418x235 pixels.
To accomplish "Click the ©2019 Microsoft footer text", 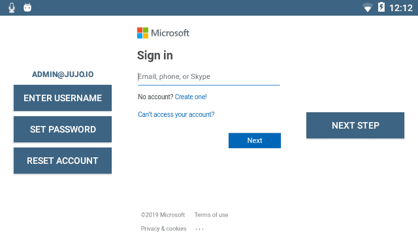I will 163,215.
